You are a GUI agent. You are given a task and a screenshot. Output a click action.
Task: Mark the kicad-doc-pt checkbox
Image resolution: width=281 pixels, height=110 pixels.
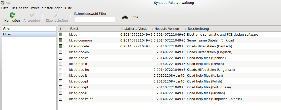click(61, 87)
